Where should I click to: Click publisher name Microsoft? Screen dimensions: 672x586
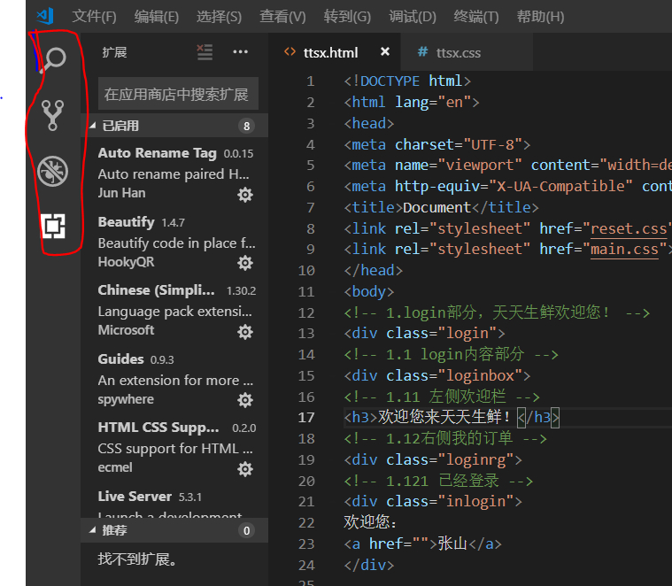click(126, 330)
